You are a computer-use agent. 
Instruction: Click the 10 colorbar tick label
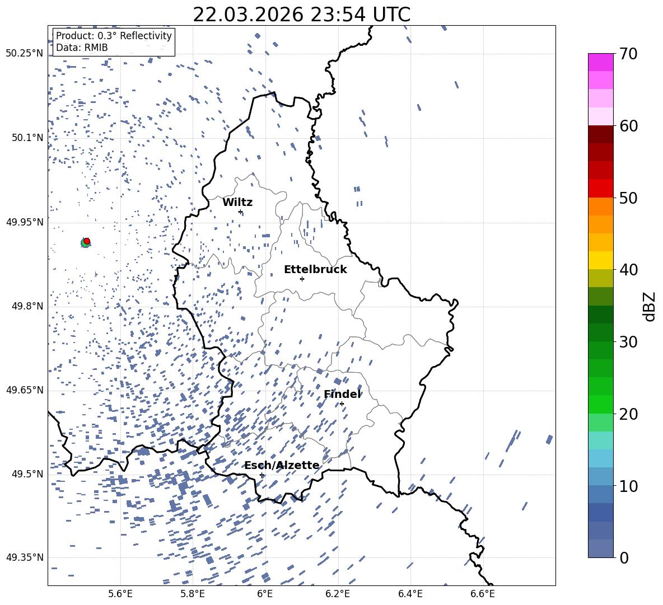pos(628,486)
